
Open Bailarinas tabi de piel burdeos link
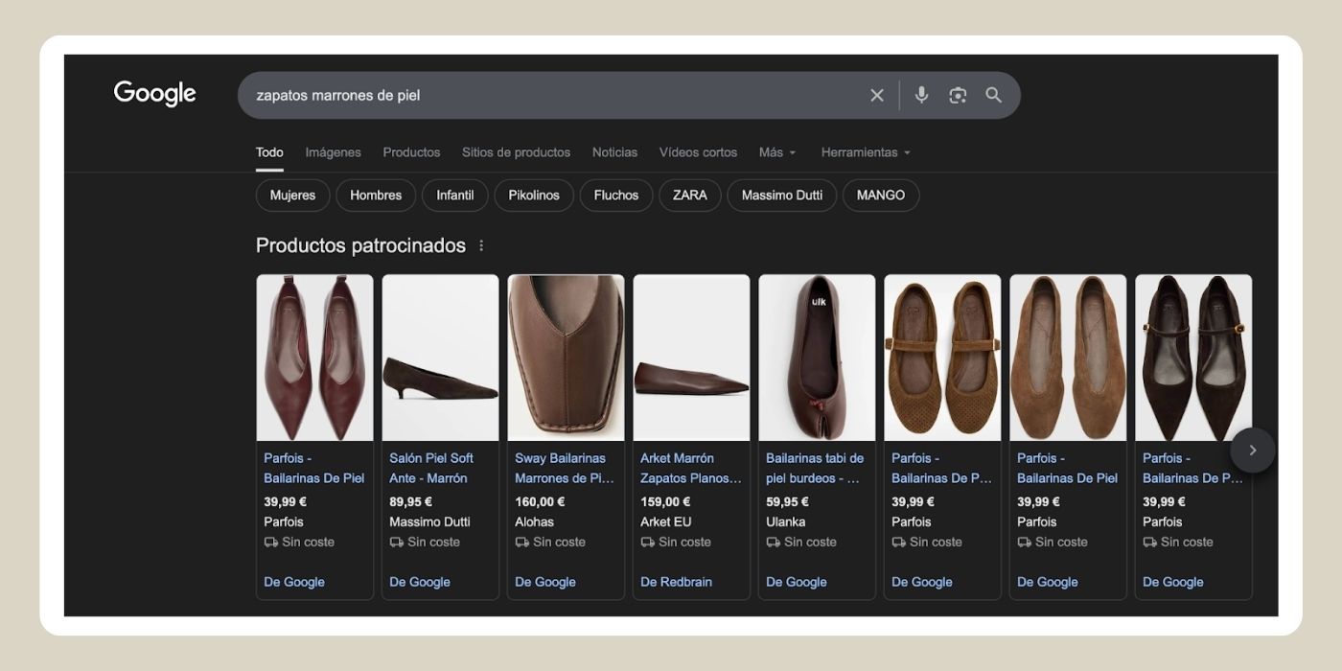click(815, 468)
